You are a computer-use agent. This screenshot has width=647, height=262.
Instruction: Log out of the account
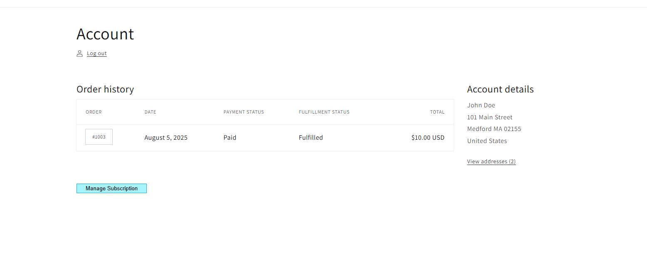(96, 53)
